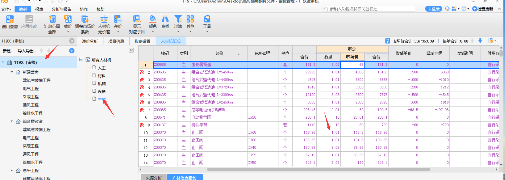Click the table's vertical scrollbar thumb
The width and height of the screenshot is (505, 180).
click(501, 53)
